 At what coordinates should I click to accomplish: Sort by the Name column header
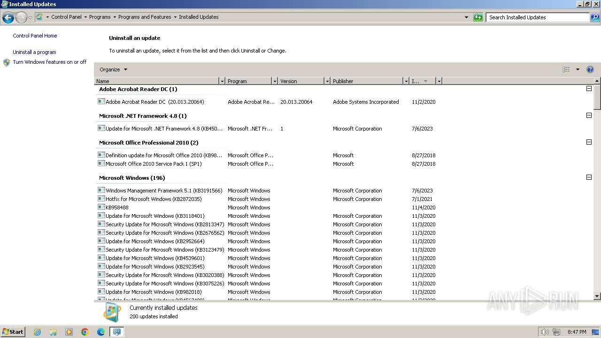click(x=157, y=81)
